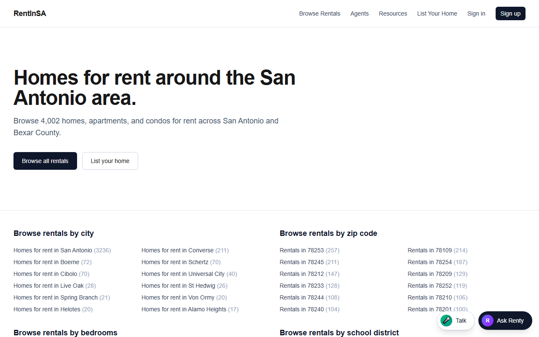Open Rentals in 78233

[310, 286]
